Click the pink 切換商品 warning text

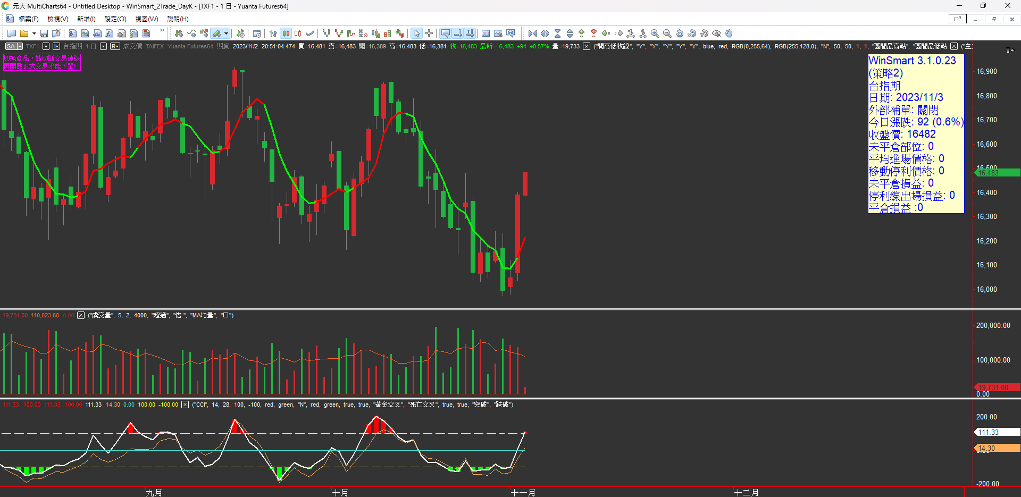[41, 62]
